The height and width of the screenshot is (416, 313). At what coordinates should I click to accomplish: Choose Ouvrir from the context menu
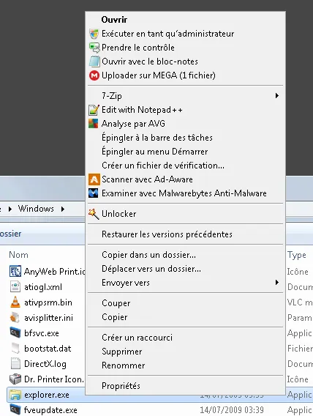pyautogui.click(x=114, y=20)
